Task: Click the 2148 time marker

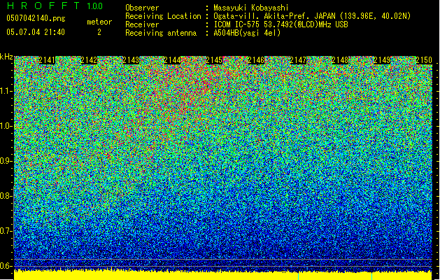Action: [x=340, y=60]
